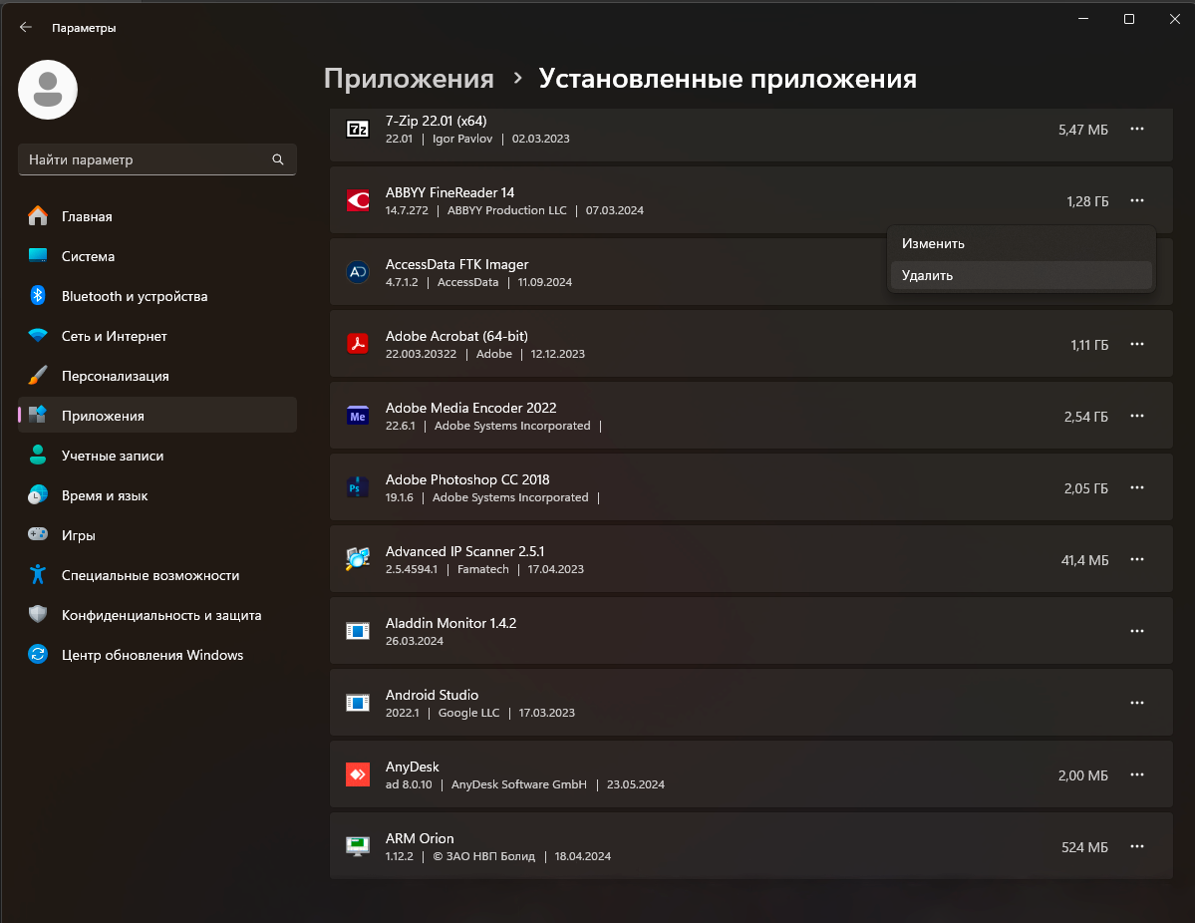
Task: Click the 7-Zip app icon
Action: click(x=358, y=129)
